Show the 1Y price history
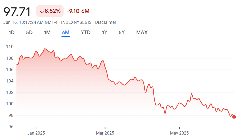Image resolution: width=242 pixels, height=138 pixels. click(x=105, y=33)
